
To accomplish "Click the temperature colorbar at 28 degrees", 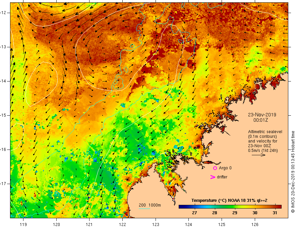I will tap(215, 207).
